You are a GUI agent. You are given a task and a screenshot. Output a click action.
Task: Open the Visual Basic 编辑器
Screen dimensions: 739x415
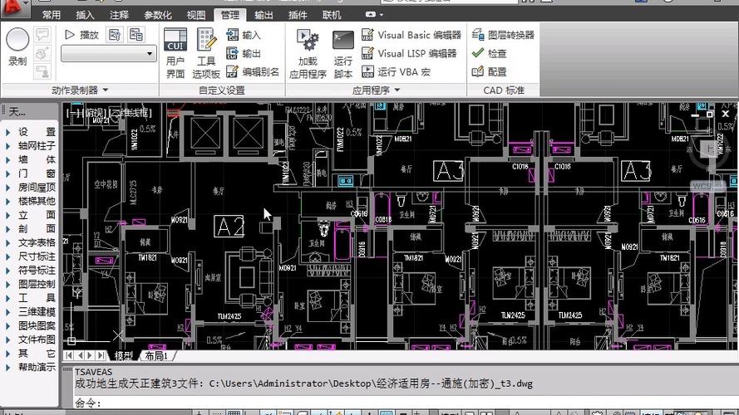pos(411,35)
